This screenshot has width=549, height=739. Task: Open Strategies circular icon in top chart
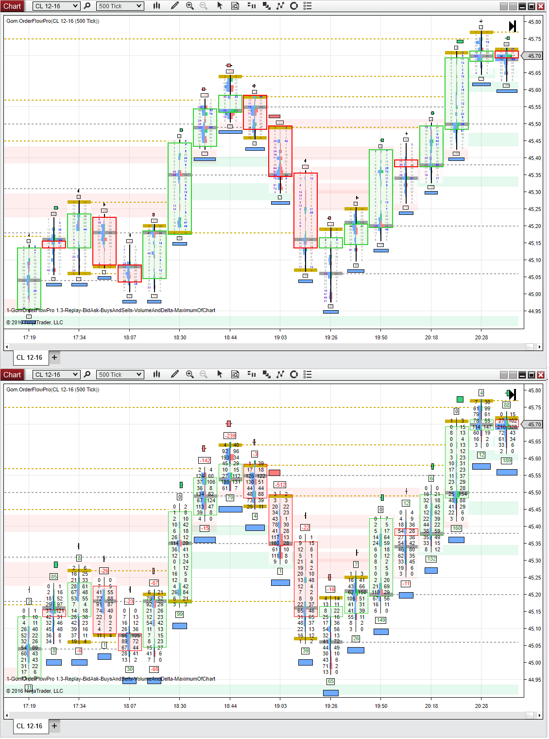pyautogui.click(x=294, y=6)
